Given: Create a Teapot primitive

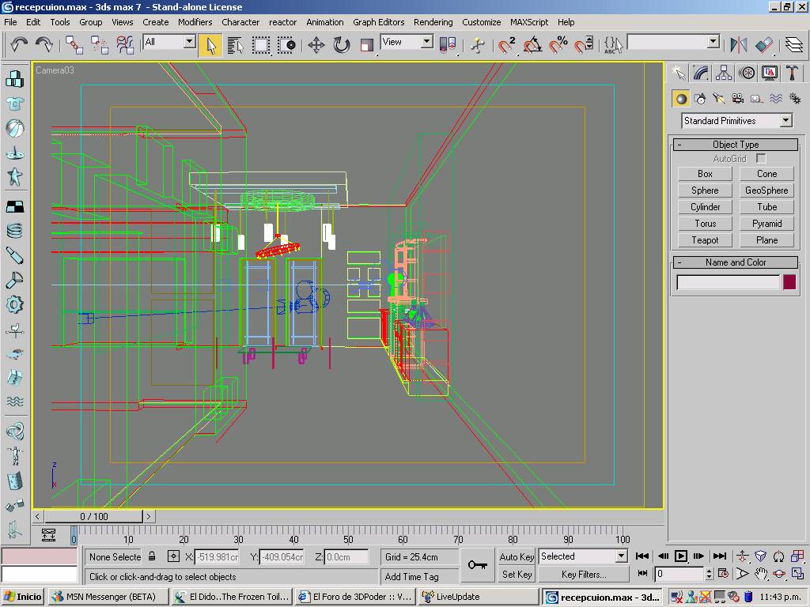Looking at the screenshot, I should click(705, 240).
